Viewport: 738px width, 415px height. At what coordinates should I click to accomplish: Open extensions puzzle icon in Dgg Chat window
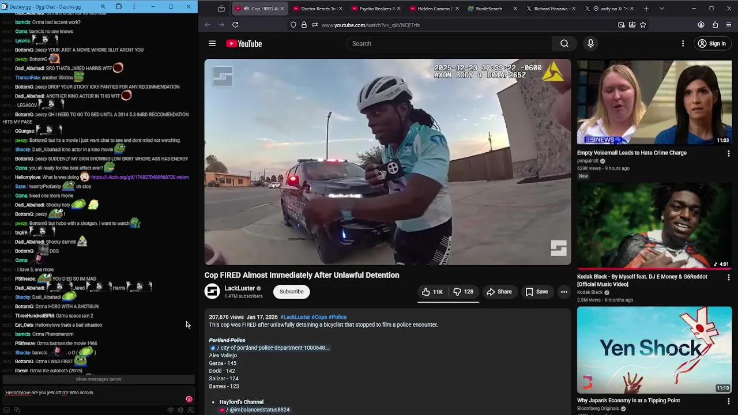pyautogui.click(x=119, y=7)
